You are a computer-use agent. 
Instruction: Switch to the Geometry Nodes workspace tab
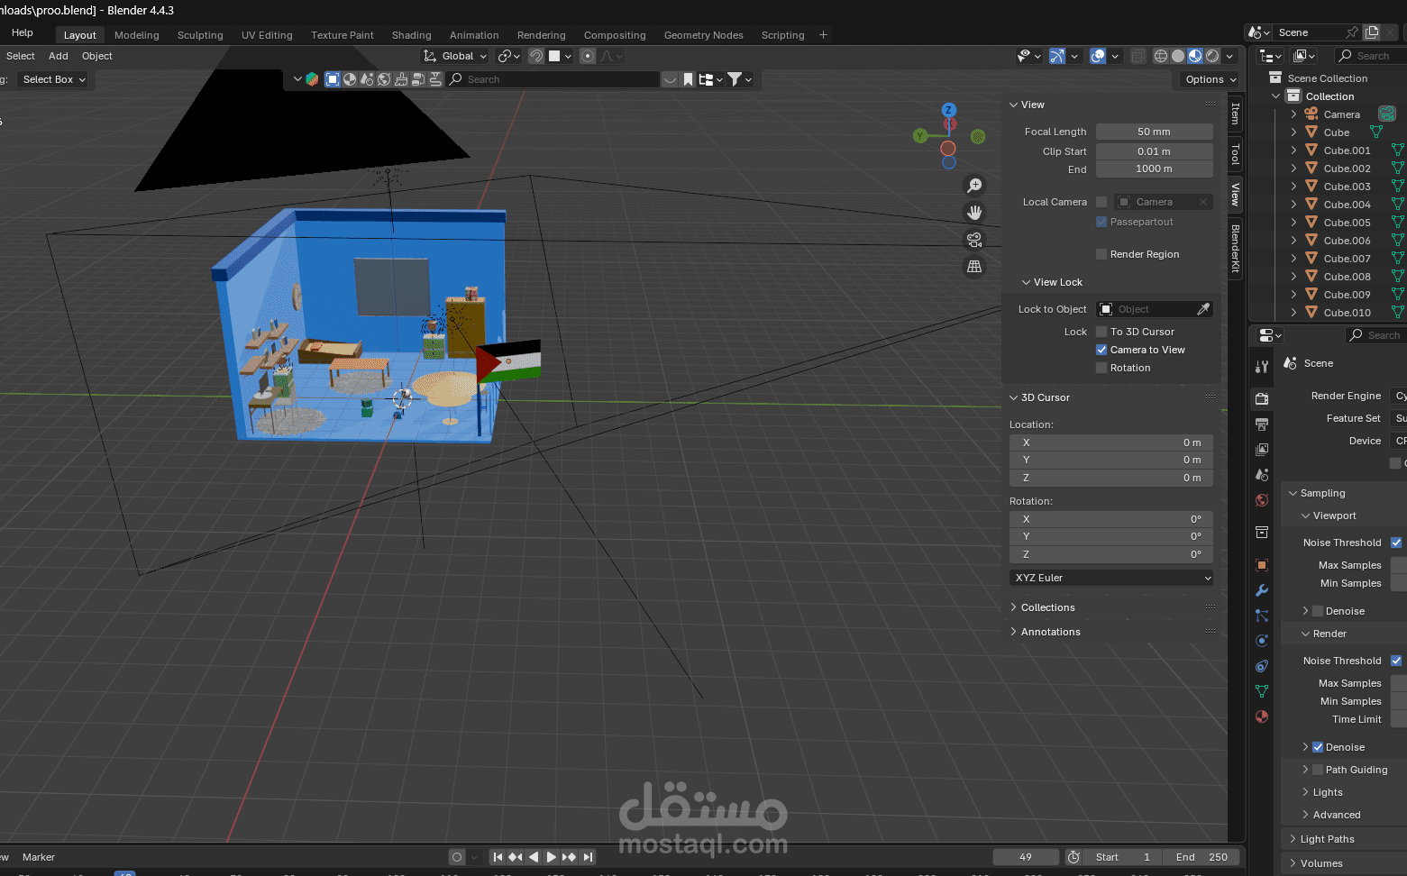pyautogui.click(x=704, y=35)
